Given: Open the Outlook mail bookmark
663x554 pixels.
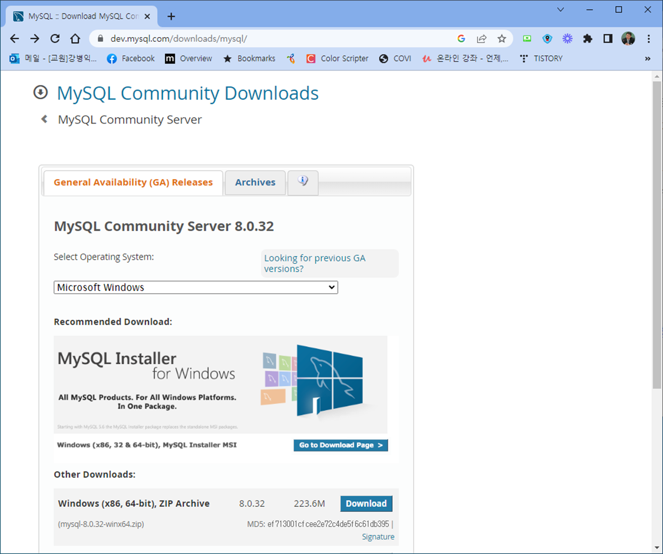Looking at the screenshot, I should tap(53, 58).
